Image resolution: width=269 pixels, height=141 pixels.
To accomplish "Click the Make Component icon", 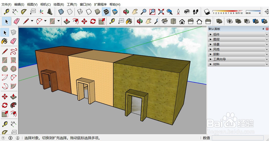I will (13, 32).
